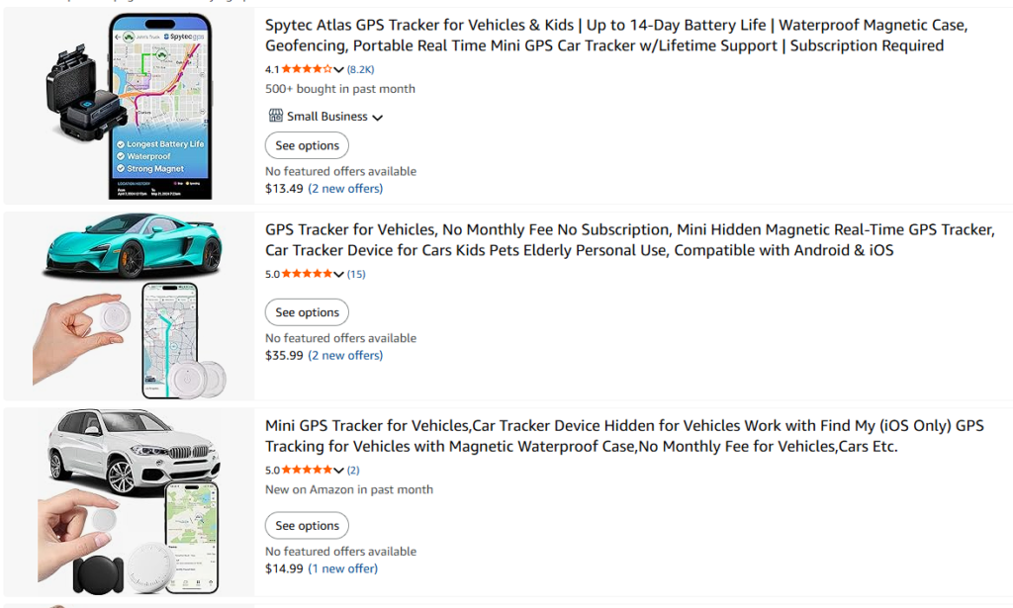Expand Spytec rating breakdown chevron
The width and height of the screenshot is (1013, 608).
pos(339,69)
